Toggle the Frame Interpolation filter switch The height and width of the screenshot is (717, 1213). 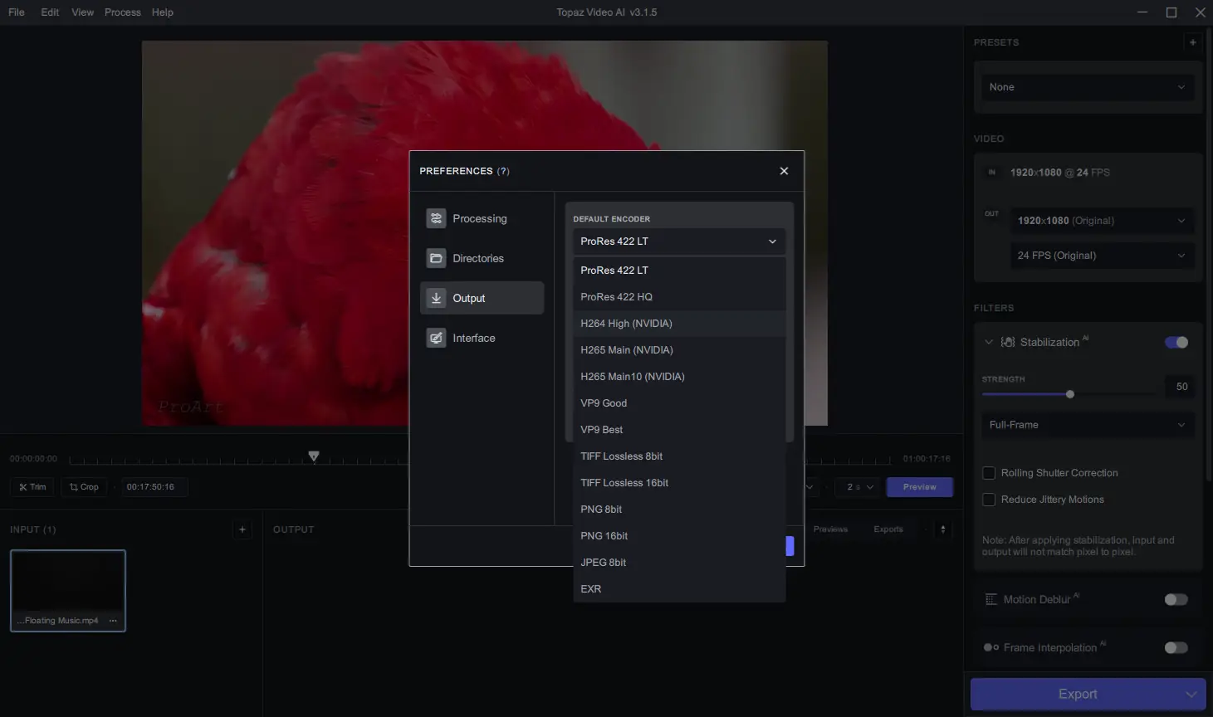(1176, 647)
